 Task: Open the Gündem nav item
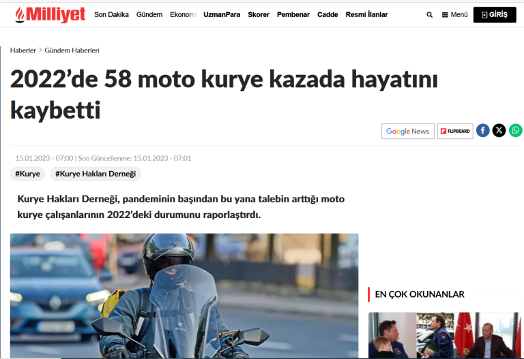point(149,15)
